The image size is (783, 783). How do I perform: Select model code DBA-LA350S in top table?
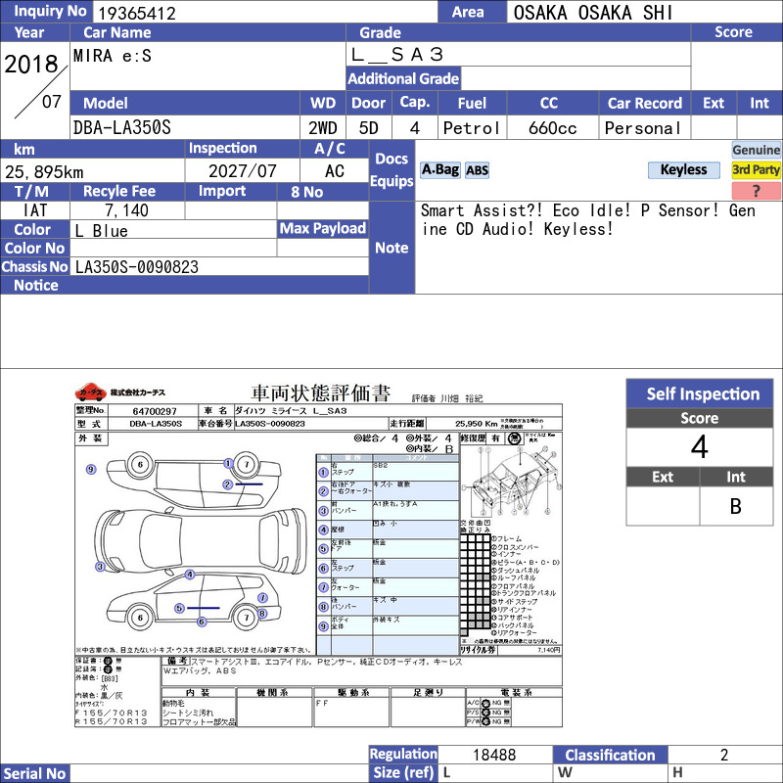tap(122, 128)
